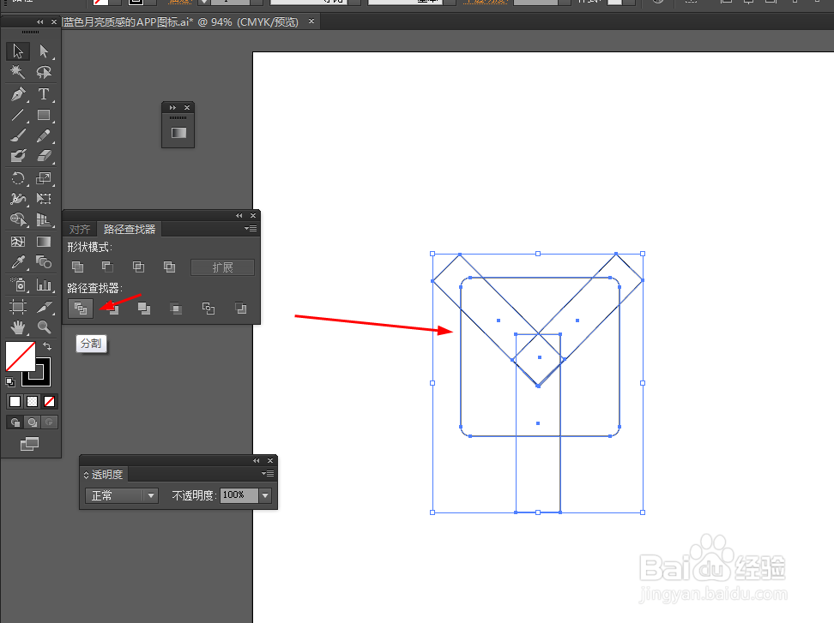Select the Blob Brush tool
Viewport: 834px width, 623px height.
coord(17,156)
